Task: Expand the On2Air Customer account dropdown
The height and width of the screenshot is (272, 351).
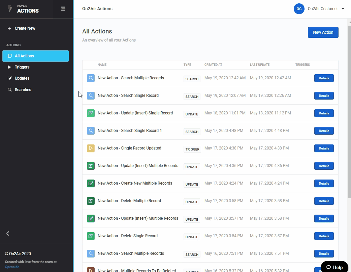Action: (343, 9)
